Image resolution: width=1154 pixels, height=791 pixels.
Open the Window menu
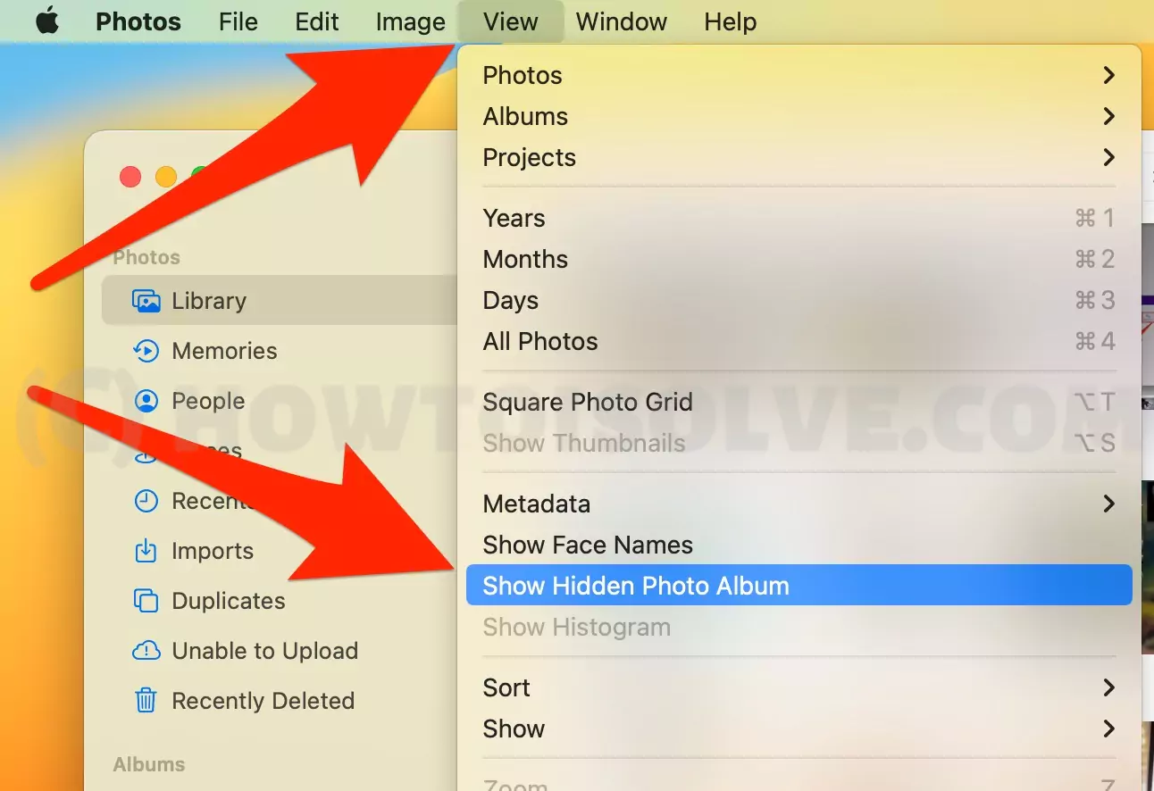[x=622, y=21]
